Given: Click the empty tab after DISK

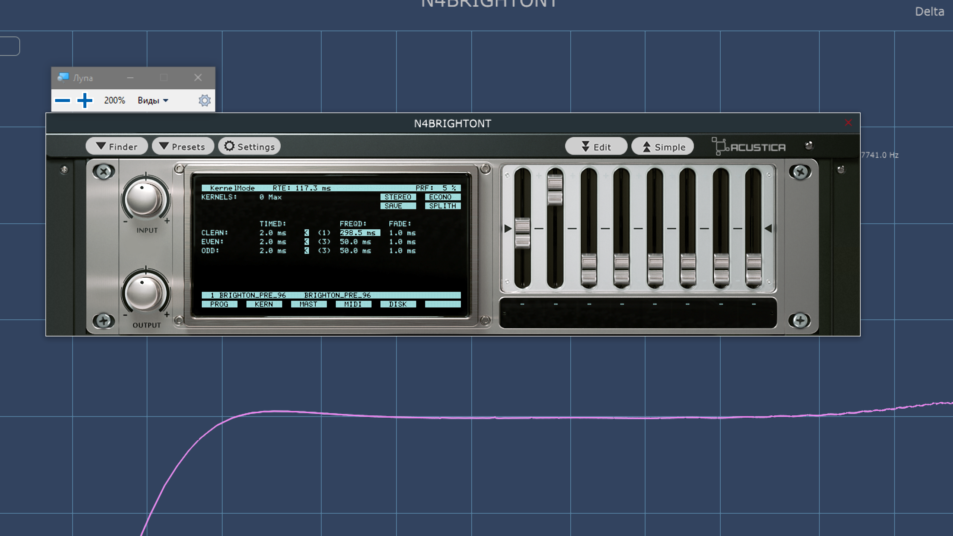Looking at the screenshot, I should 443,304.
